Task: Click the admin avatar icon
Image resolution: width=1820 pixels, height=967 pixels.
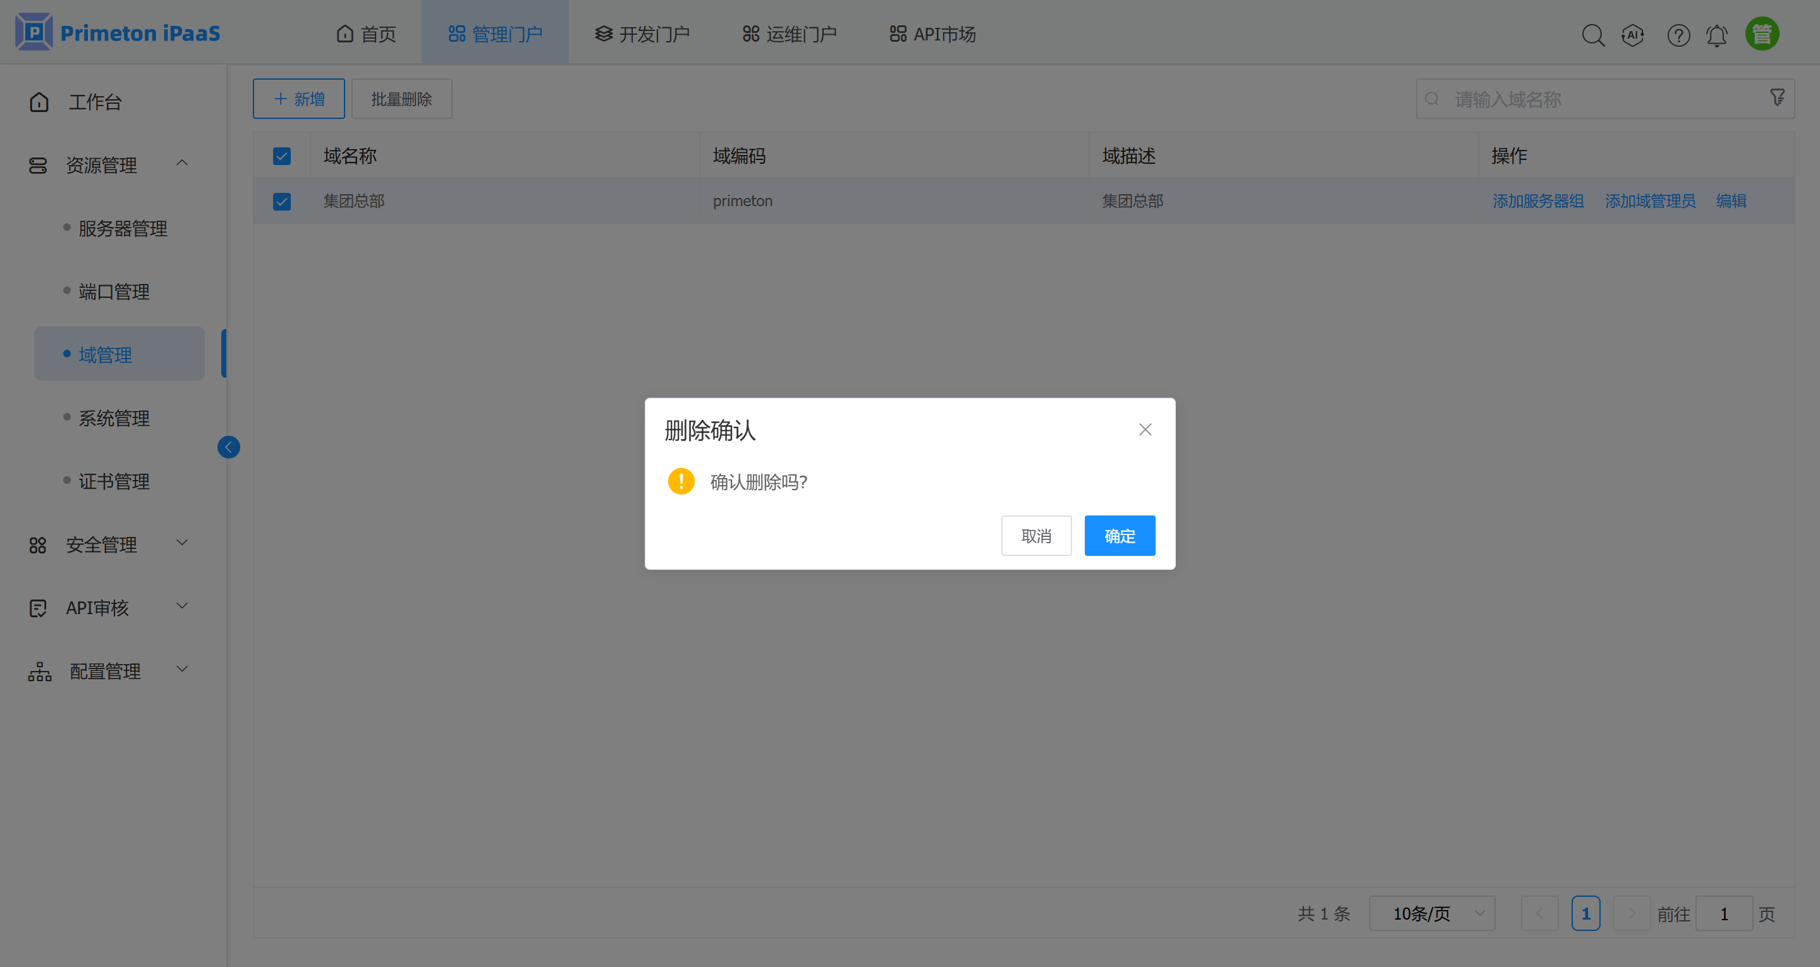Action: [x=1761, y=32]
